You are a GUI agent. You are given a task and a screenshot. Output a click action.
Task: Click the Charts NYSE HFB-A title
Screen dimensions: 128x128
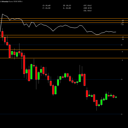click(15, 2)
